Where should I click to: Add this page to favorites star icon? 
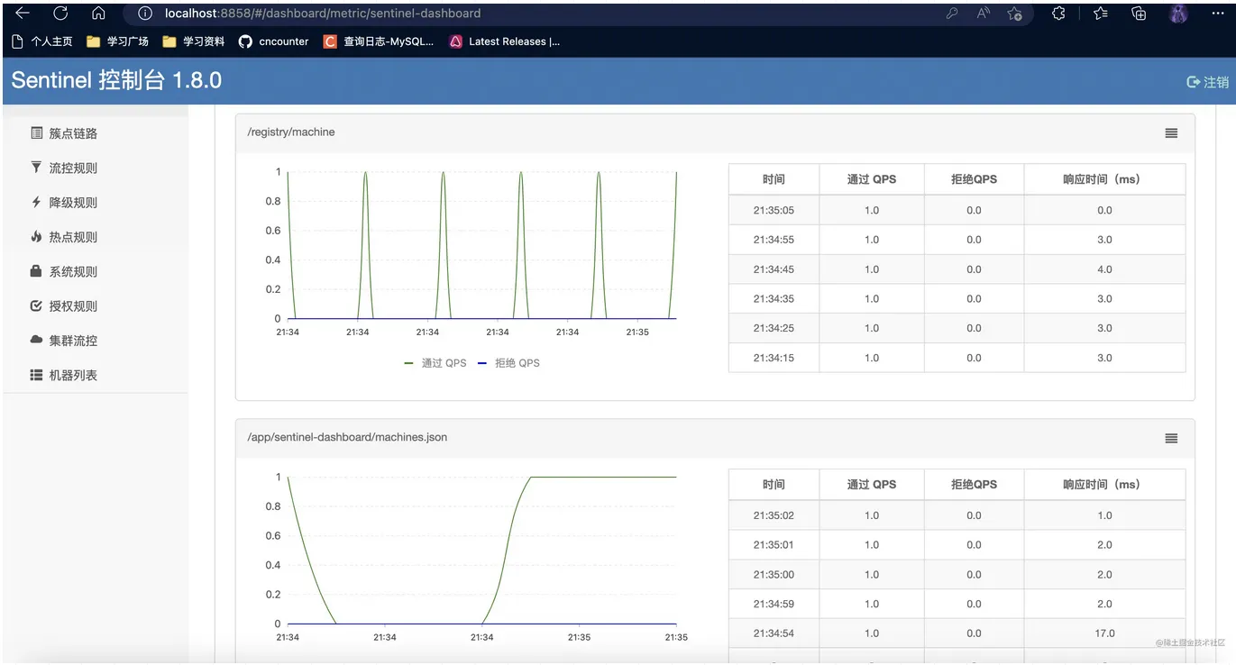pyautogui.click(x=1015, y=14)
